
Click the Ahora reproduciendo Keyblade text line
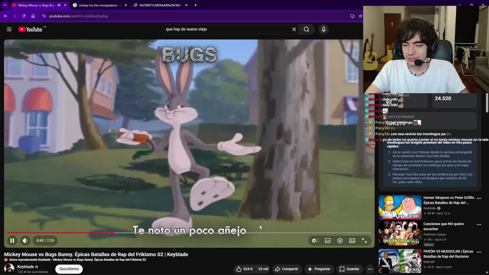[x=78, y=260]
